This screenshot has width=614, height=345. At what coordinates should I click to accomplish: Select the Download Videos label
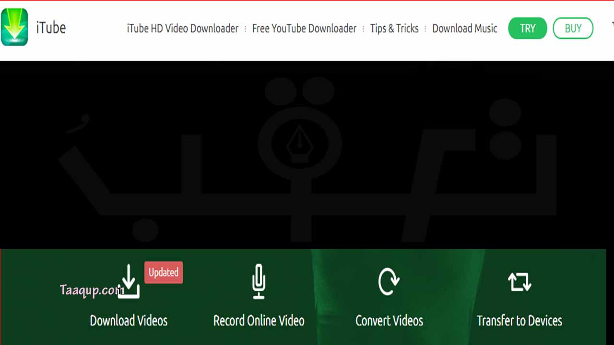pyautogui.click(x=129, y=321)
